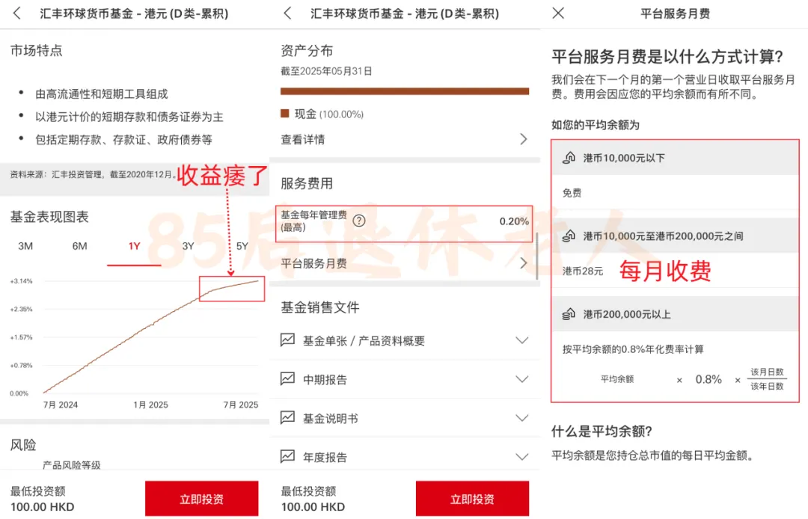Select the 3M chart period
Screen dimensions: 808x519
click(x=25, y=246)
